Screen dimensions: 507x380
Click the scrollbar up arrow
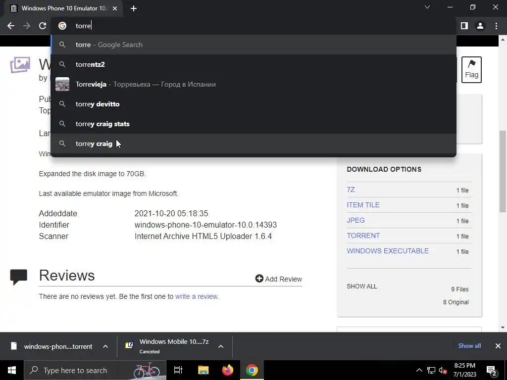coord(503,40)
